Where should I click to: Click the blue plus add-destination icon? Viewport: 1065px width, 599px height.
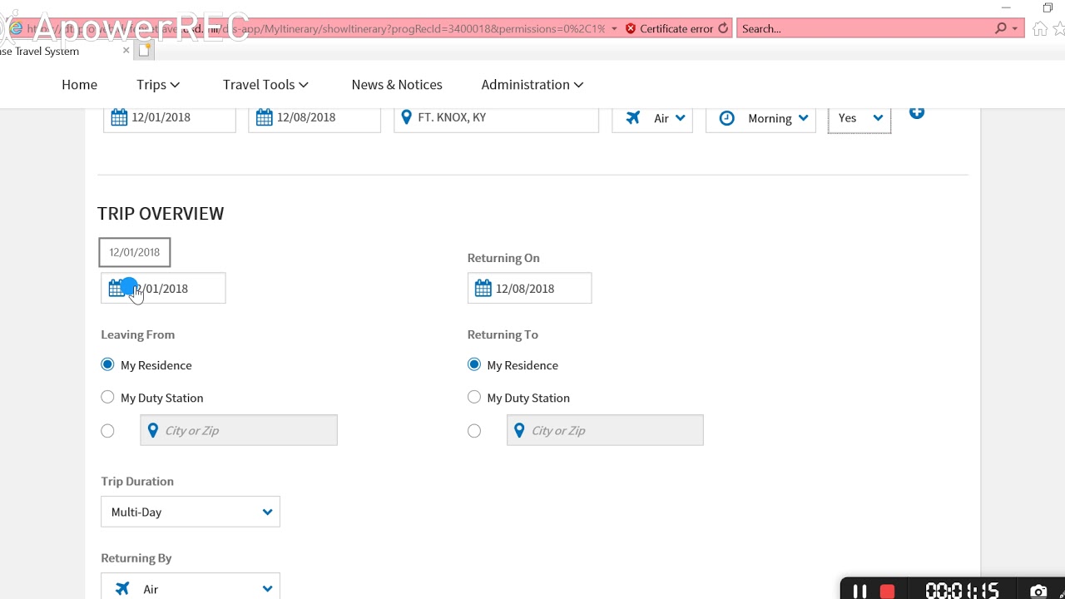pos(916,112)
